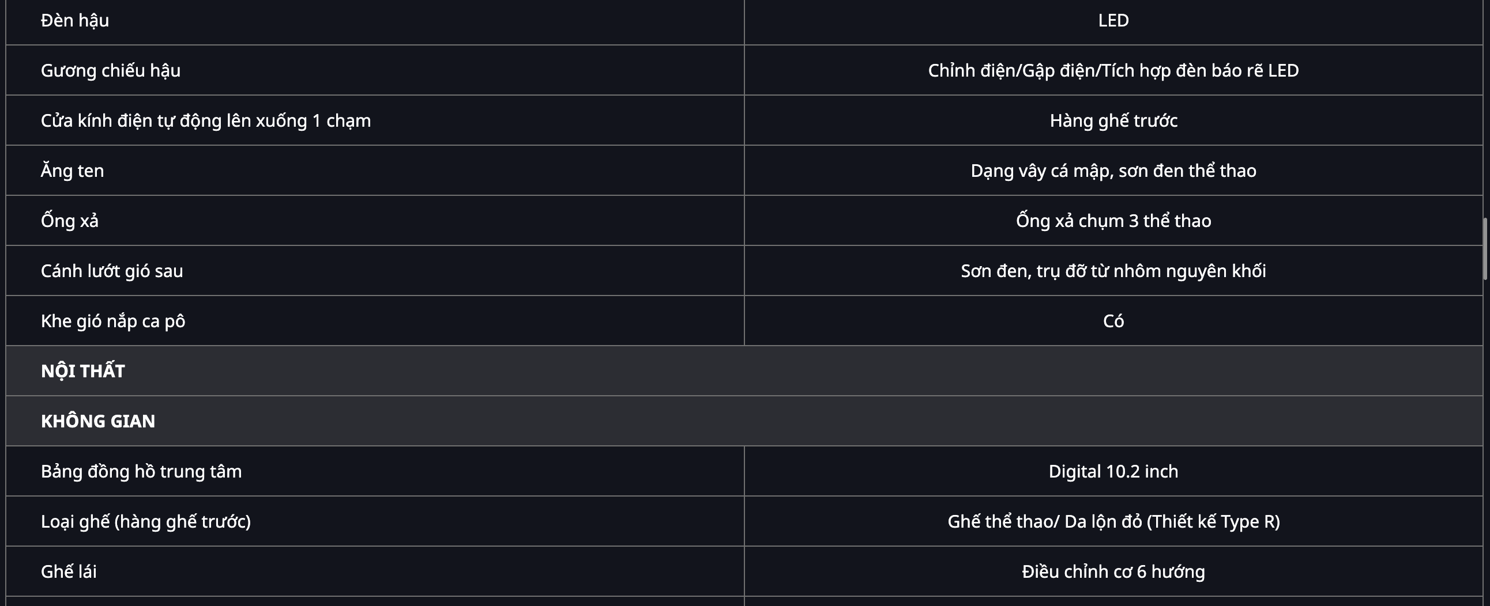Click the vertical scrollbar thumb on right edge
This screenshot has height=606, width=1490.
(x=1487, y=249)
